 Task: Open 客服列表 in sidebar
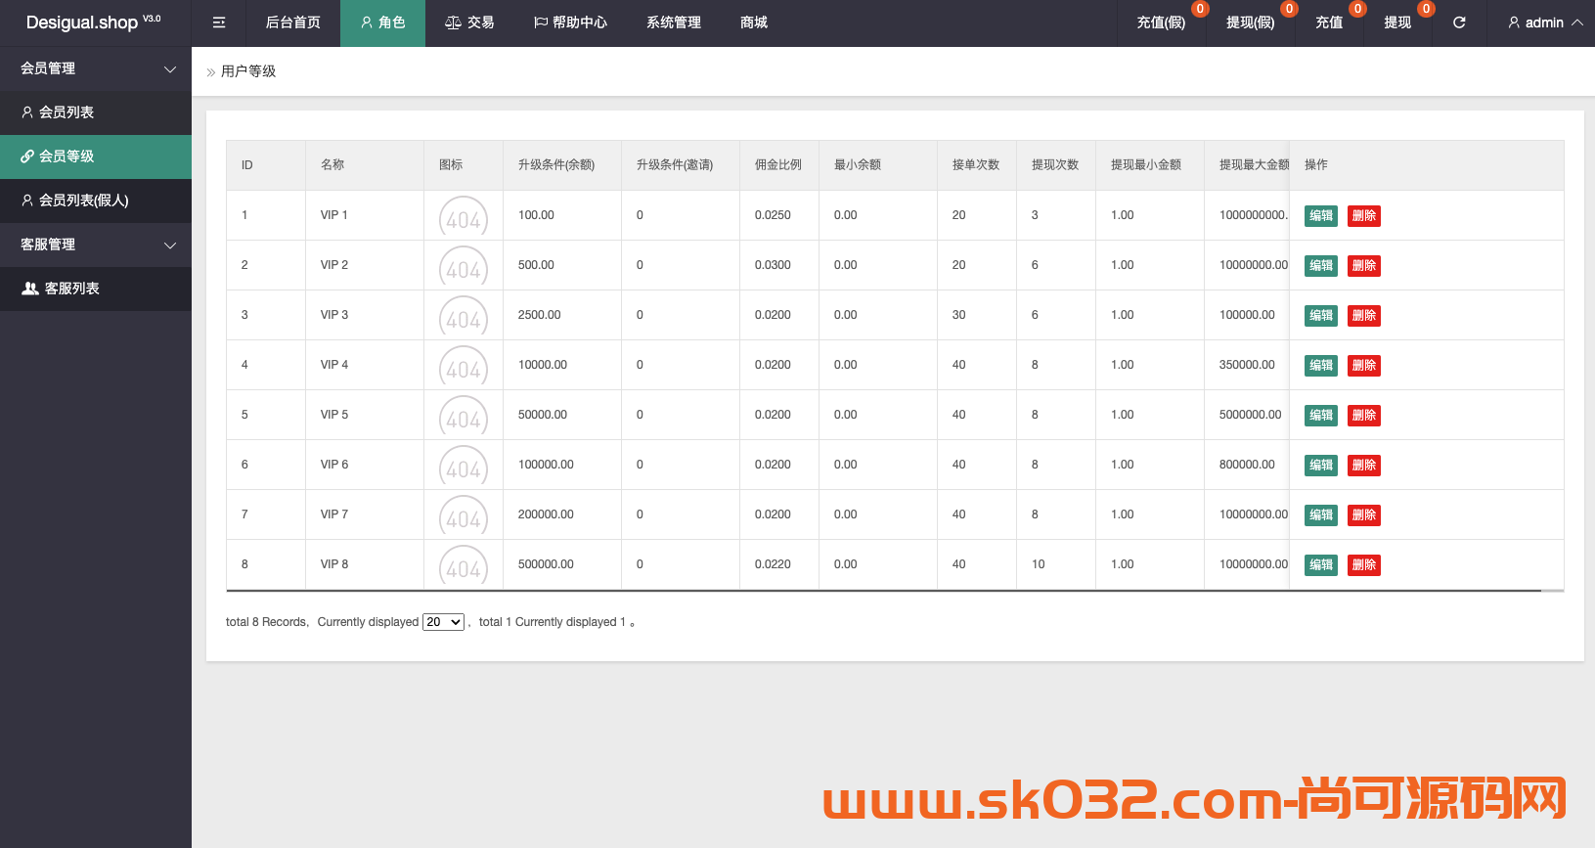tap(96, 289)
